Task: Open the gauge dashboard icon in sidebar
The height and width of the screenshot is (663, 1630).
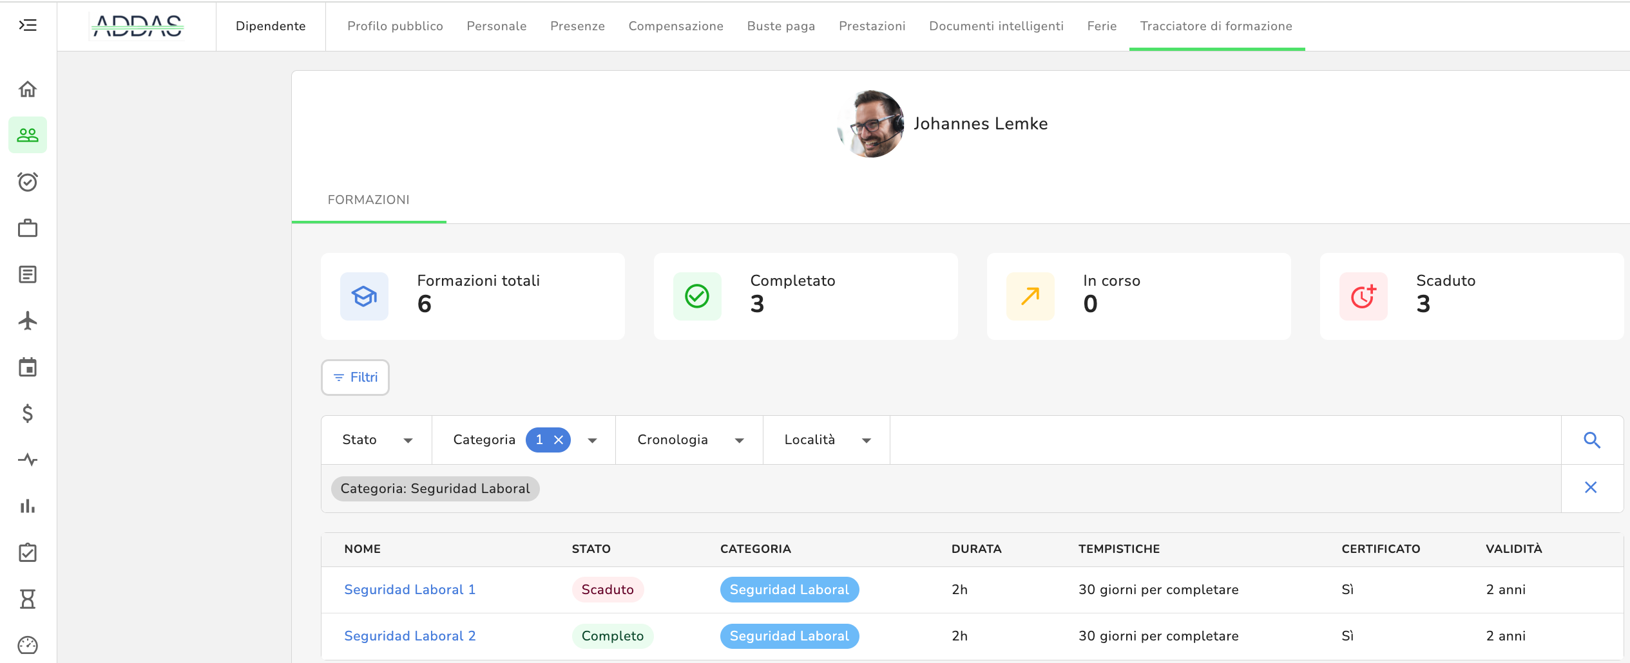Action: pyautogui.click(x=28, y=645)
